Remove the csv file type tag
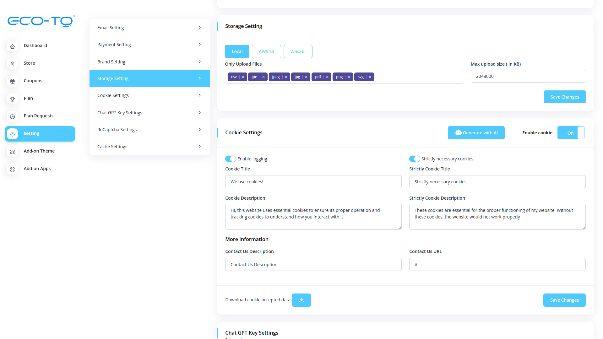The height and width of the screenshot is (339, 603). (x=243, y=77)
